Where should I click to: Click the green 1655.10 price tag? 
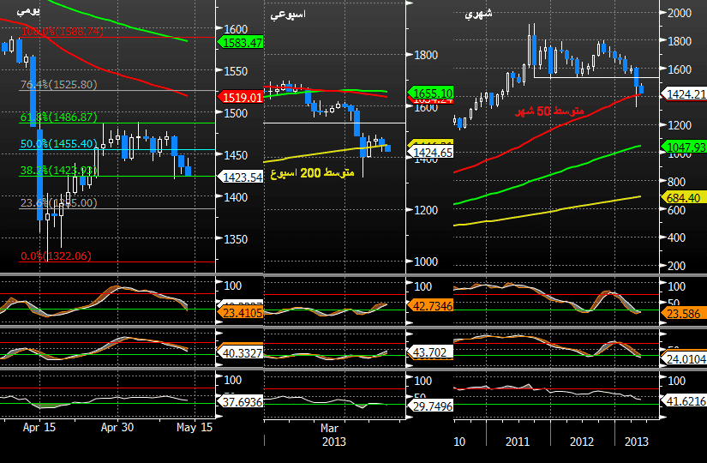430,93
